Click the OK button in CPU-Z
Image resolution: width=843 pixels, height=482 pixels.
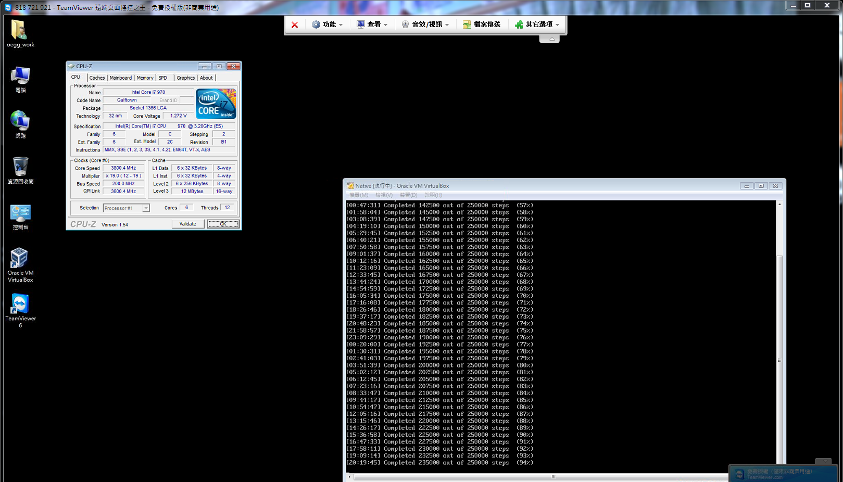(223, 224)
